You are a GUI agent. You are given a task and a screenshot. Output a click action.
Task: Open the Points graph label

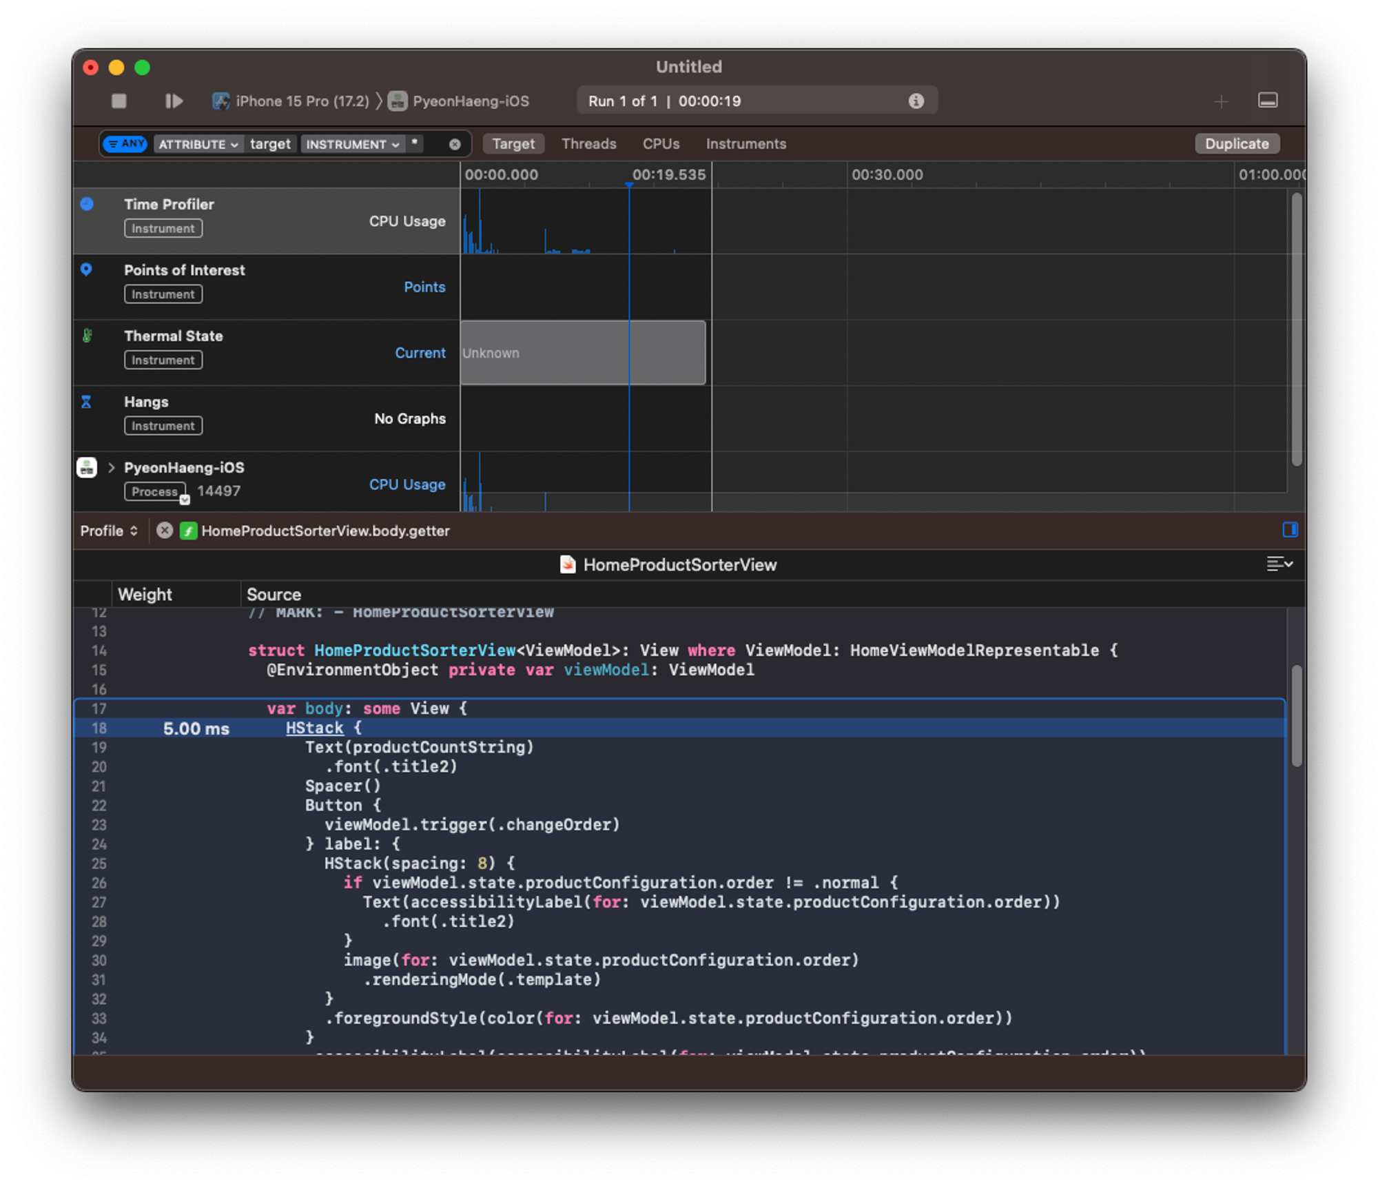pos(424,287)
